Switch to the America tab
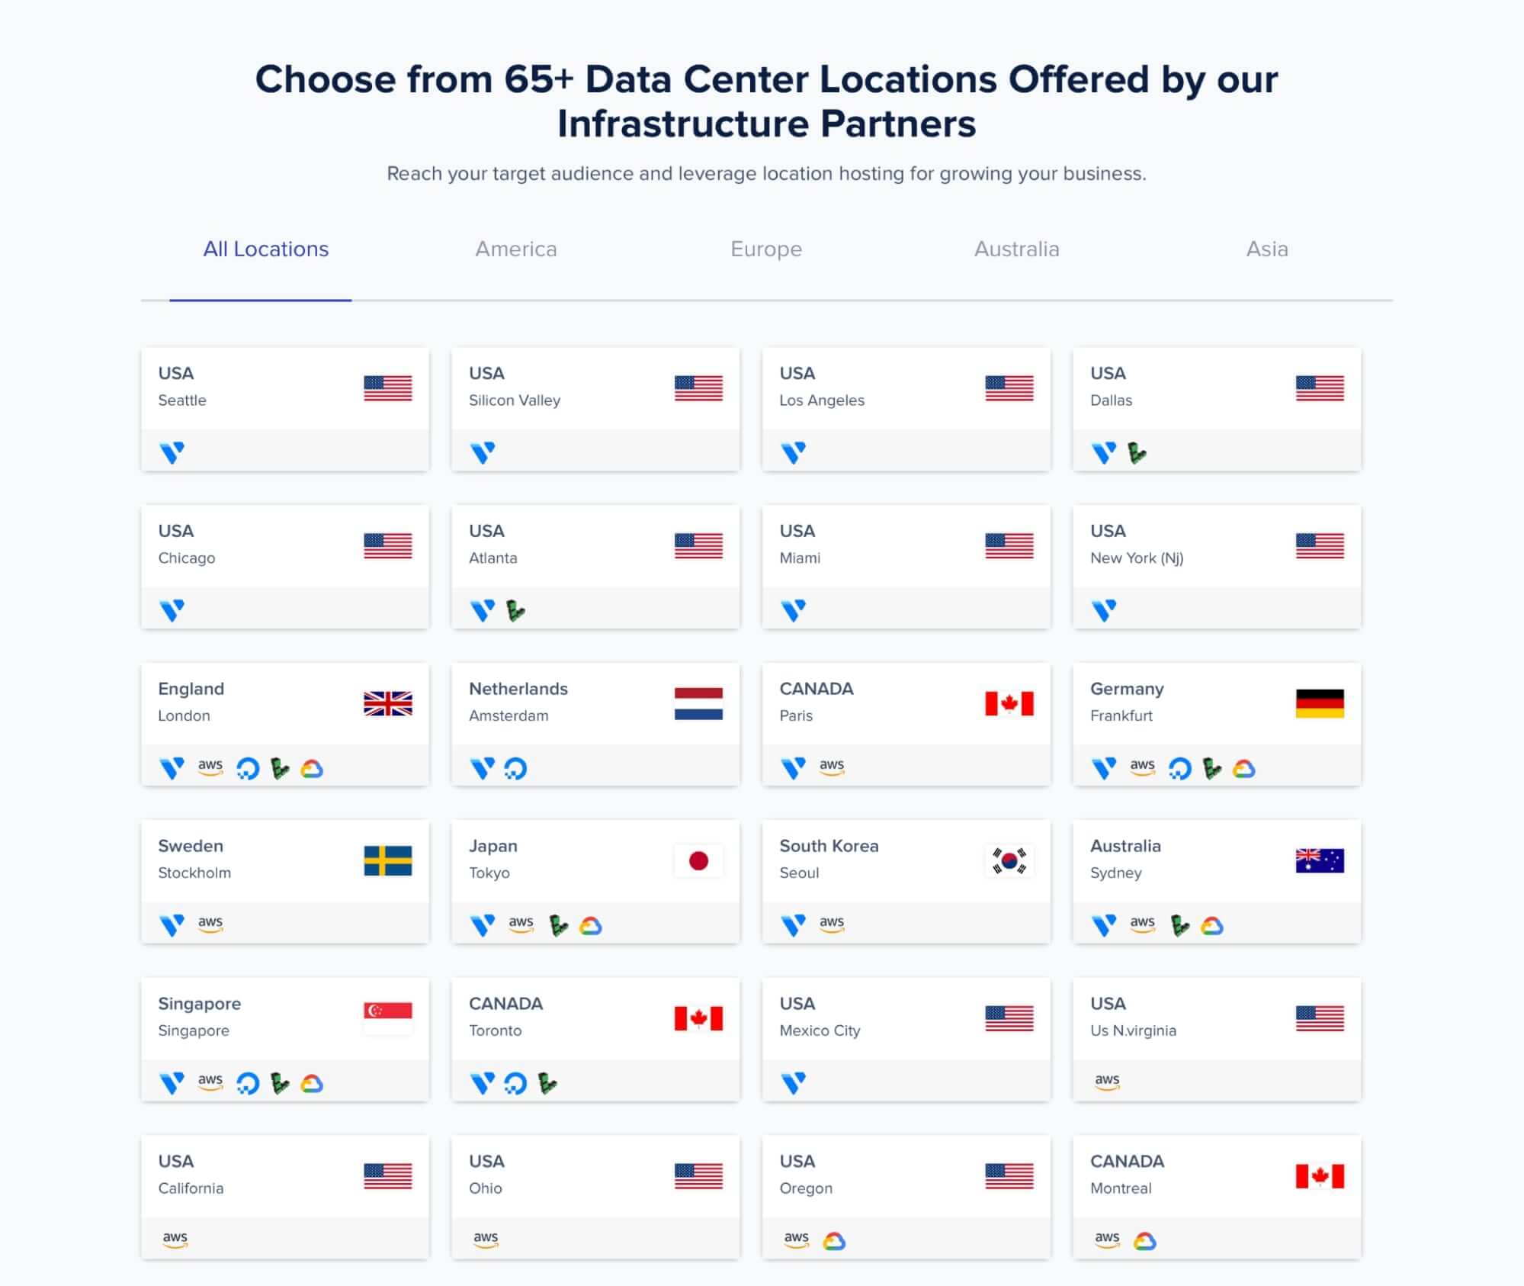Screen dimensions: 1524x1286 516,249
